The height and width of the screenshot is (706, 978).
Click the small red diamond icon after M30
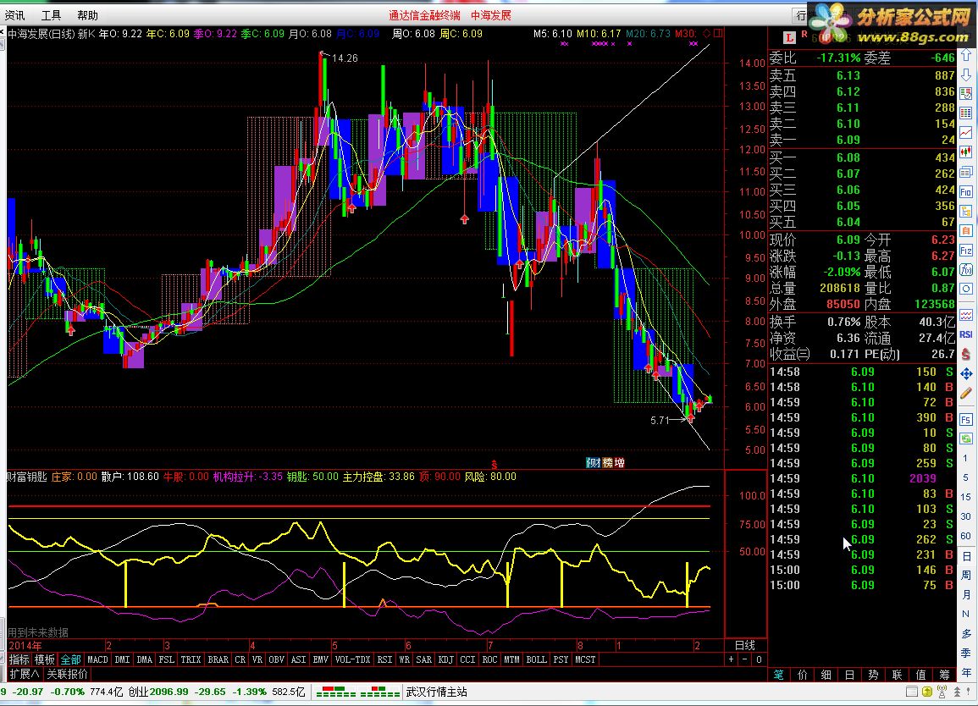click(707, 34)
